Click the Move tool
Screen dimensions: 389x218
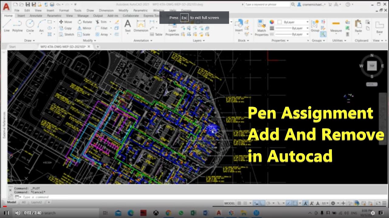[x=65, y=22]
